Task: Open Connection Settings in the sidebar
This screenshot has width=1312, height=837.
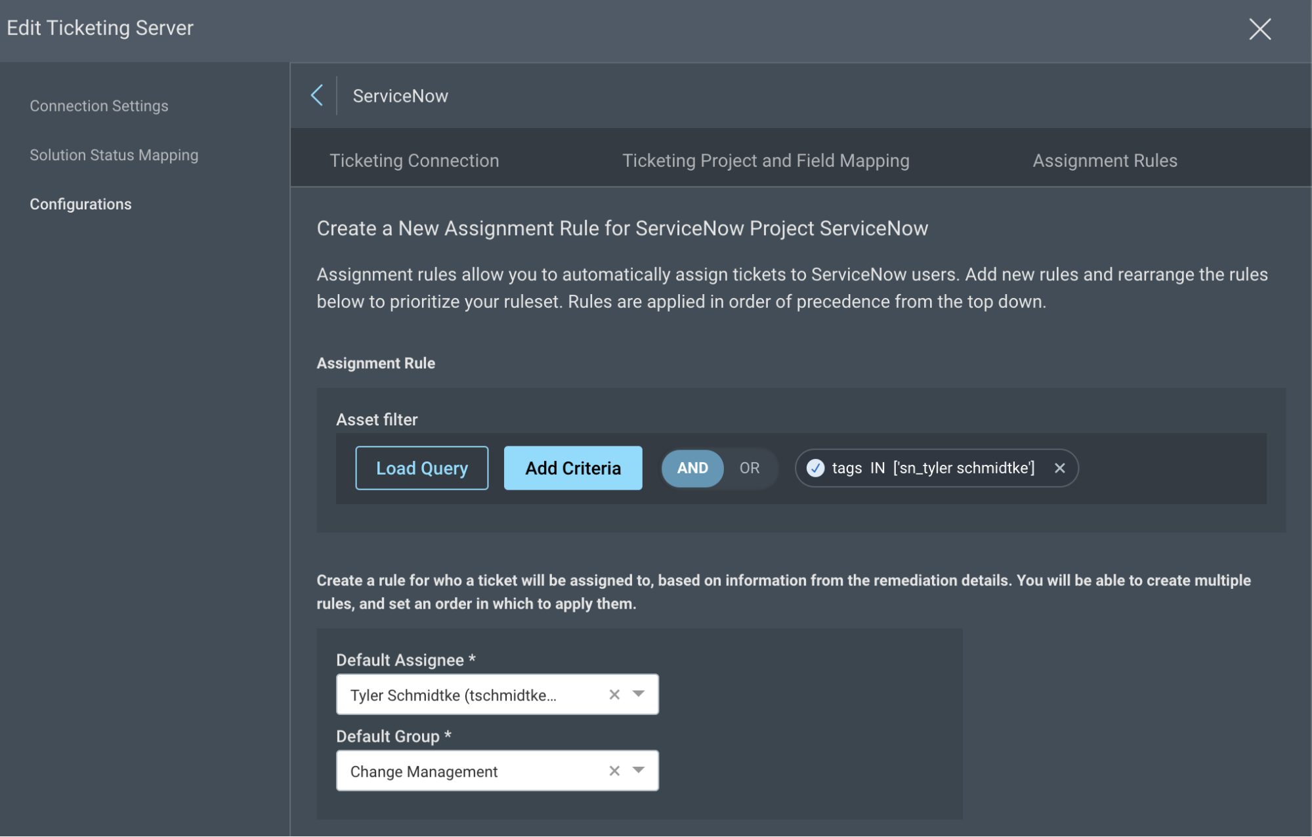Action: coord(99,106)
